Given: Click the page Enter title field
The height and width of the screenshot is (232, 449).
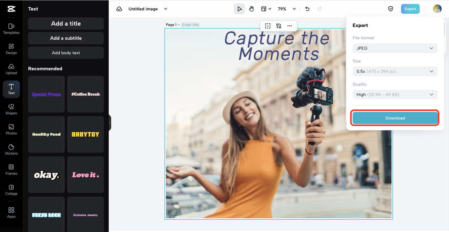Looking at the screenshot, I should [x=190, y=25].
